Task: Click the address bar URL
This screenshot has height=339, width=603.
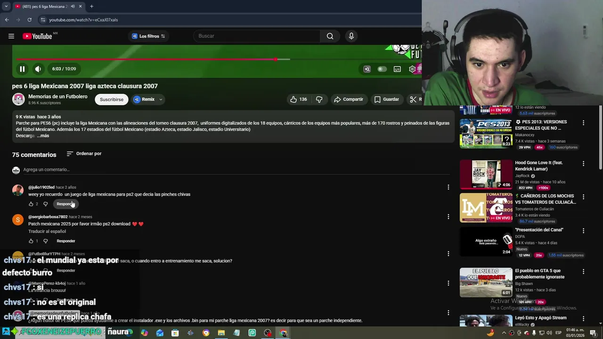Action: [x=83, y=20]
